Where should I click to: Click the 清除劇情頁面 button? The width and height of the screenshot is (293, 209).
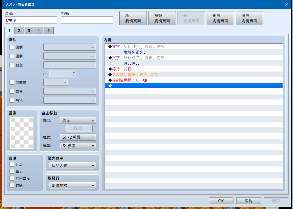[x=249, y=18]
